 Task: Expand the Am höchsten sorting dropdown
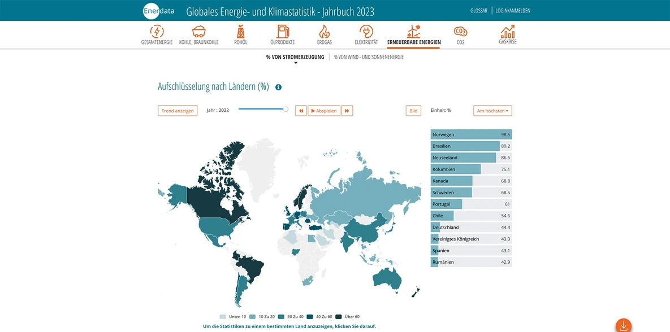point(492,111)
